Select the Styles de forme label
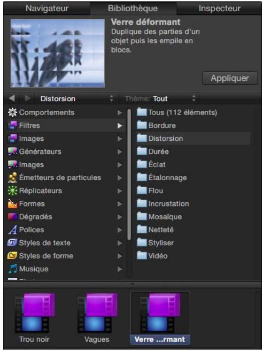 46,256
